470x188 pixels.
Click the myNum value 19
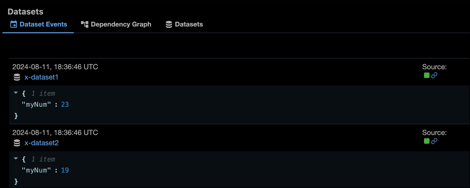(65, 170)
